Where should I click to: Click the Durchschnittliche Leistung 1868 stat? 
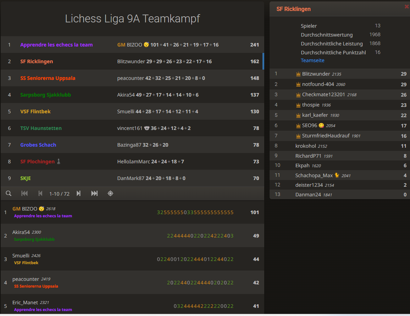(x=340, y=44)
